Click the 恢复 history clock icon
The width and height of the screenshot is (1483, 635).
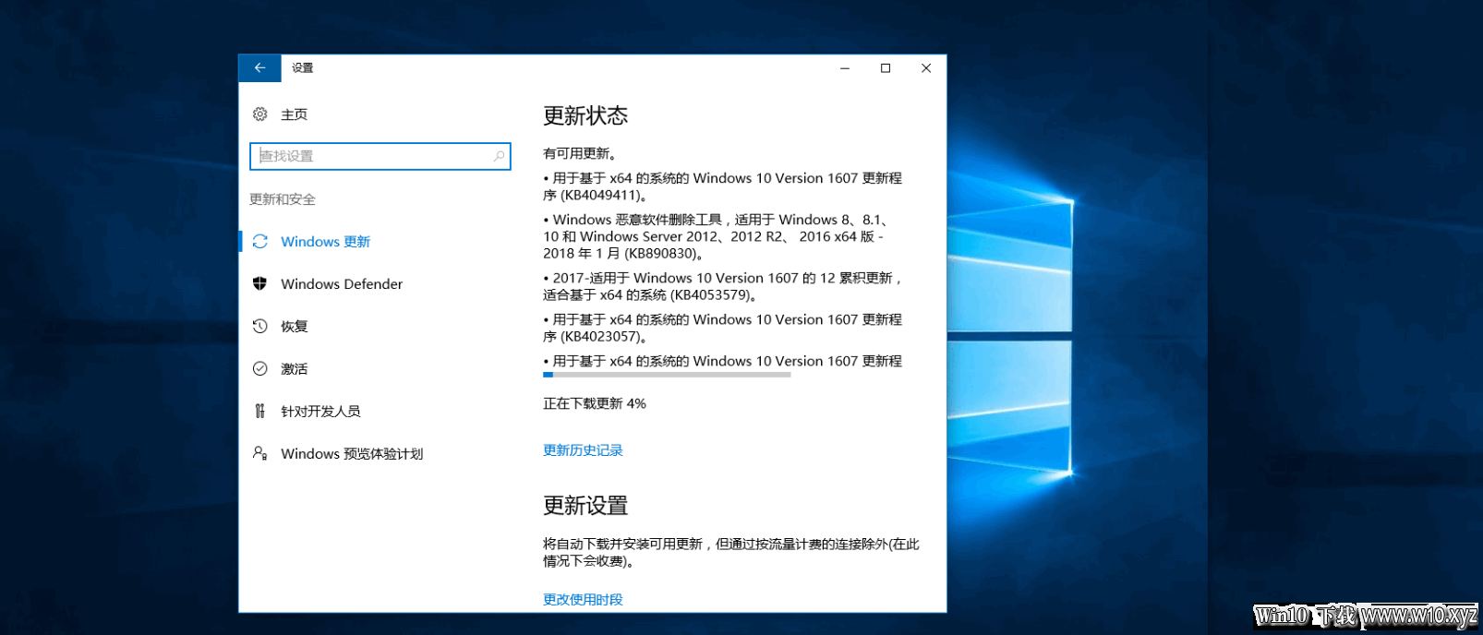pos(260,326)
